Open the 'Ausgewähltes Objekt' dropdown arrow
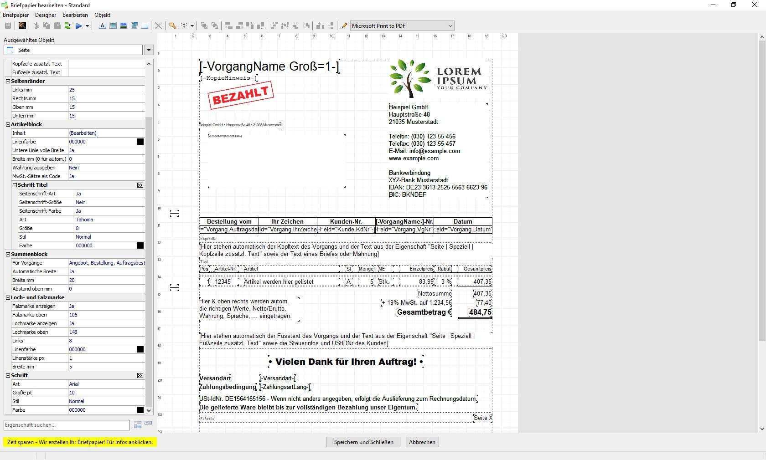Screen dimensions: 766x460 (149, 50)
